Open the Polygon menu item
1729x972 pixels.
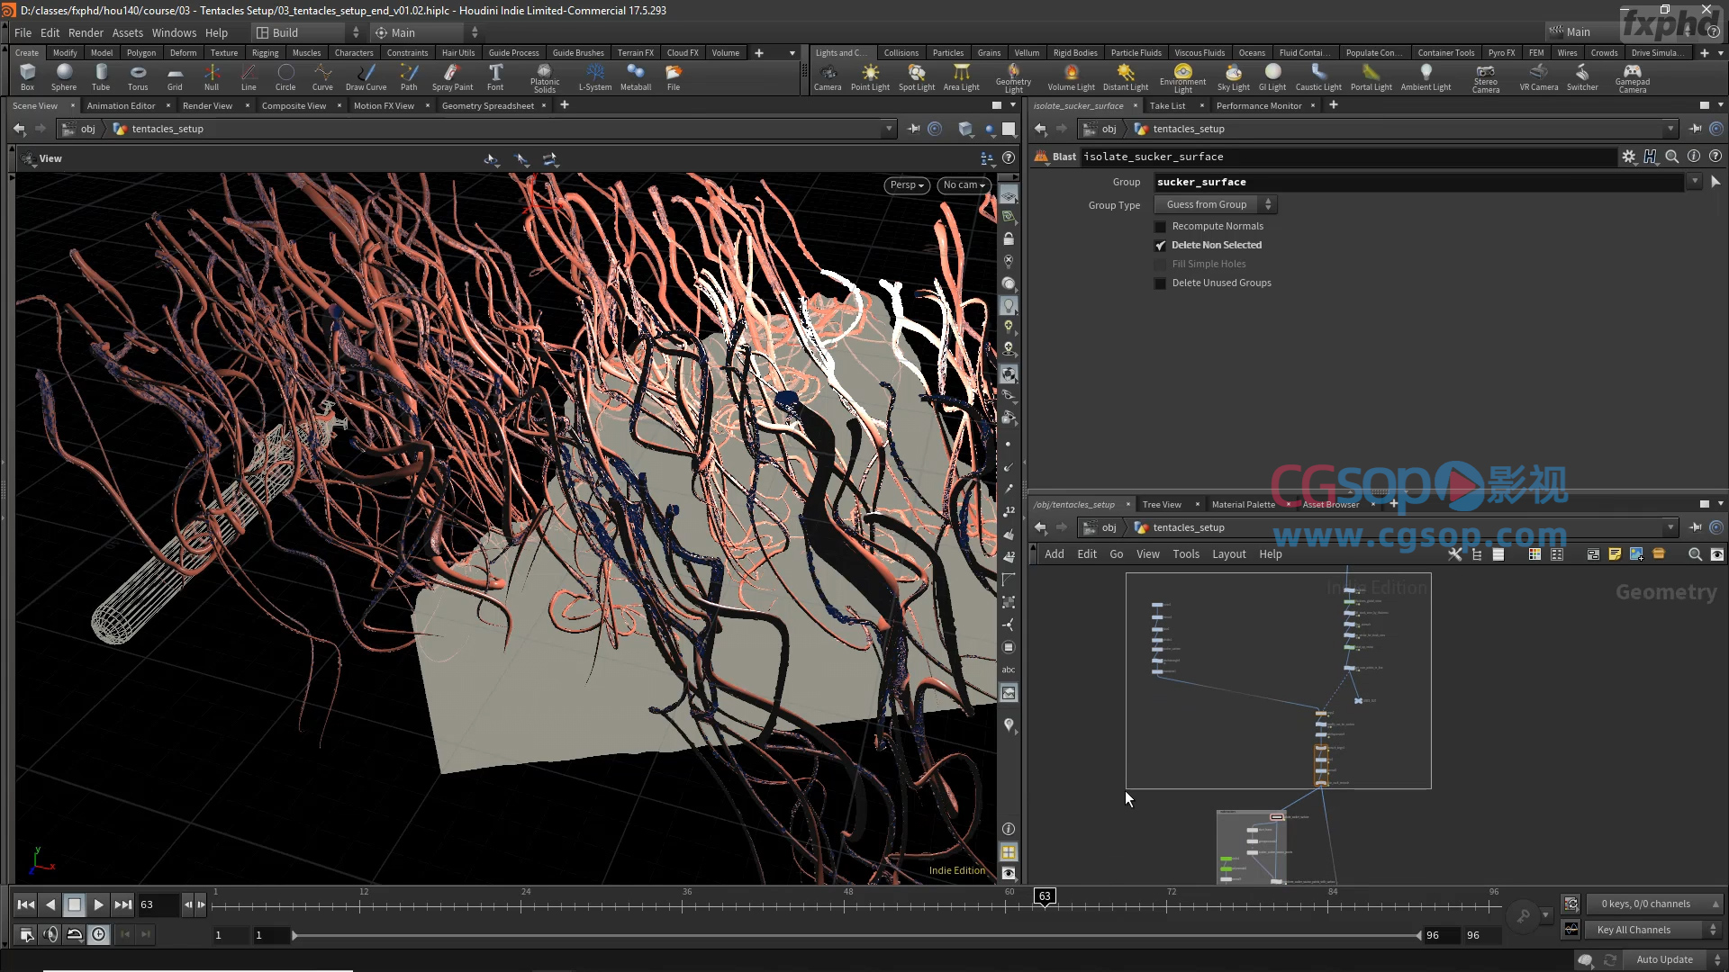140,52
